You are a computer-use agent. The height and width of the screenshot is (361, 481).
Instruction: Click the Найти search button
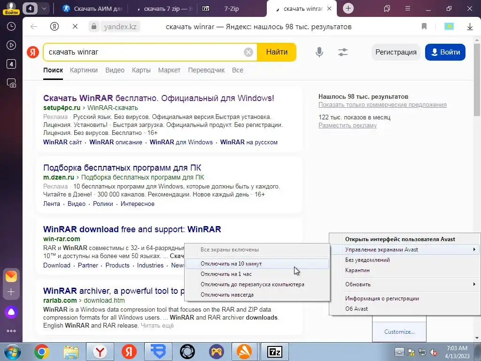pos(277,52)
